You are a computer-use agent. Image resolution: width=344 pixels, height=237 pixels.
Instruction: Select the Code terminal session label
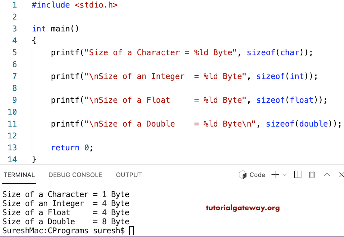point(257,175)
